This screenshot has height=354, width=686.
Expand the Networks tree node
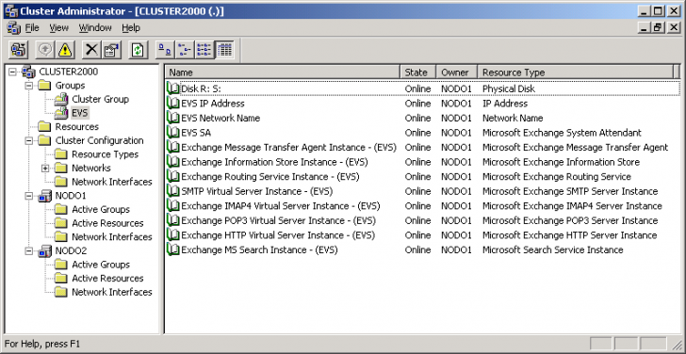[x=45, y=169]
